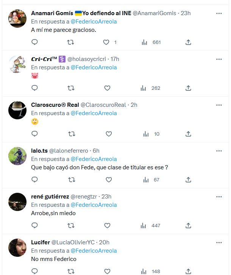Visit lalo.ts profile via cyclist avatar
This screenshot has width=231, height=275.
click(17, 156)
